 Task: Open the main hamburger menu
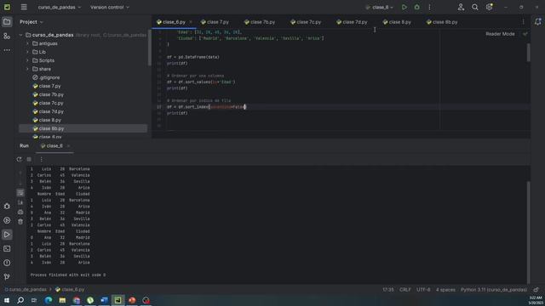click(24, 8)
